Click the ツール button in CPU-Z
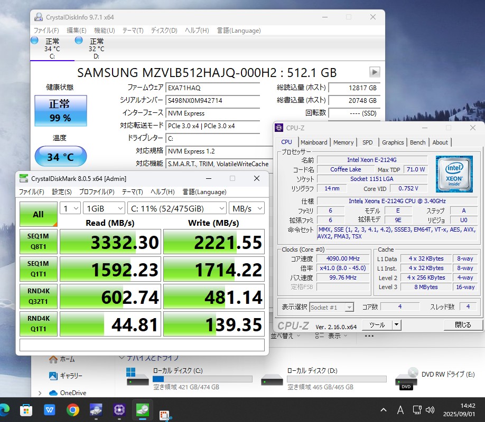Image resolution: width=485 pixels, height=422 pixels. coord(377,325)
